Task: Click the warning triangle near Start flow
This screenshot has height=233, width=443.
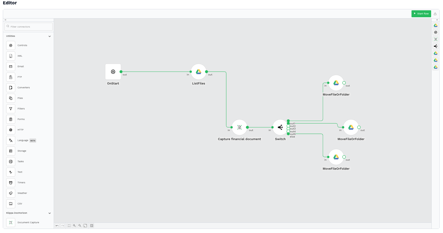Action: (435, 14)
